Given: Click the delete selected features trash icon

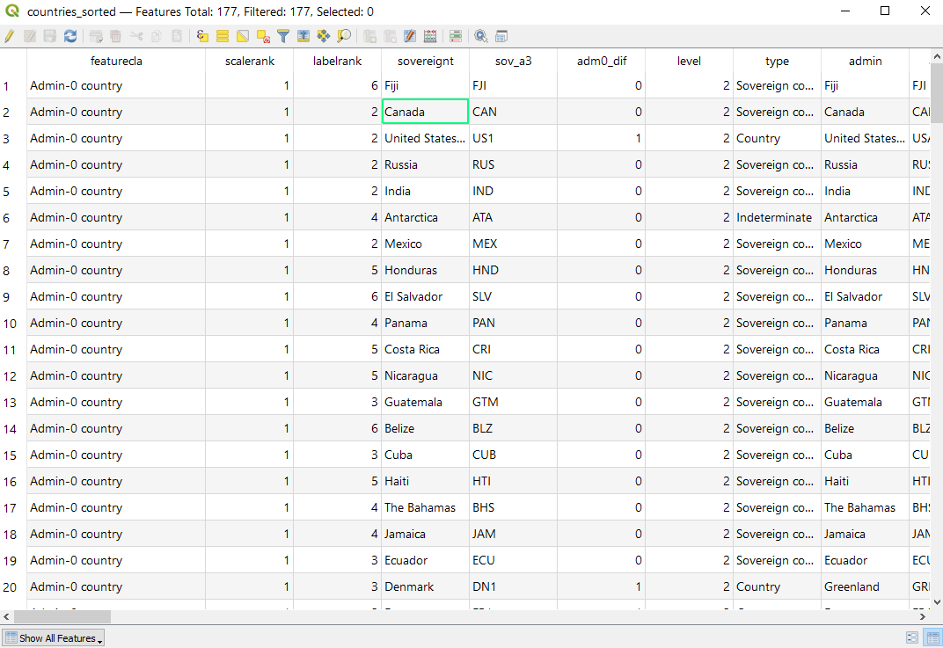Looking at the screenshot, I should point(116,36).
